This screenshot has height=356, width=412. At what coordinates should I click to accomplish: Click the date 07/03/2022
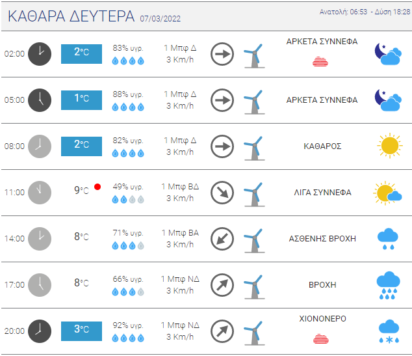(x=162, y=18)
